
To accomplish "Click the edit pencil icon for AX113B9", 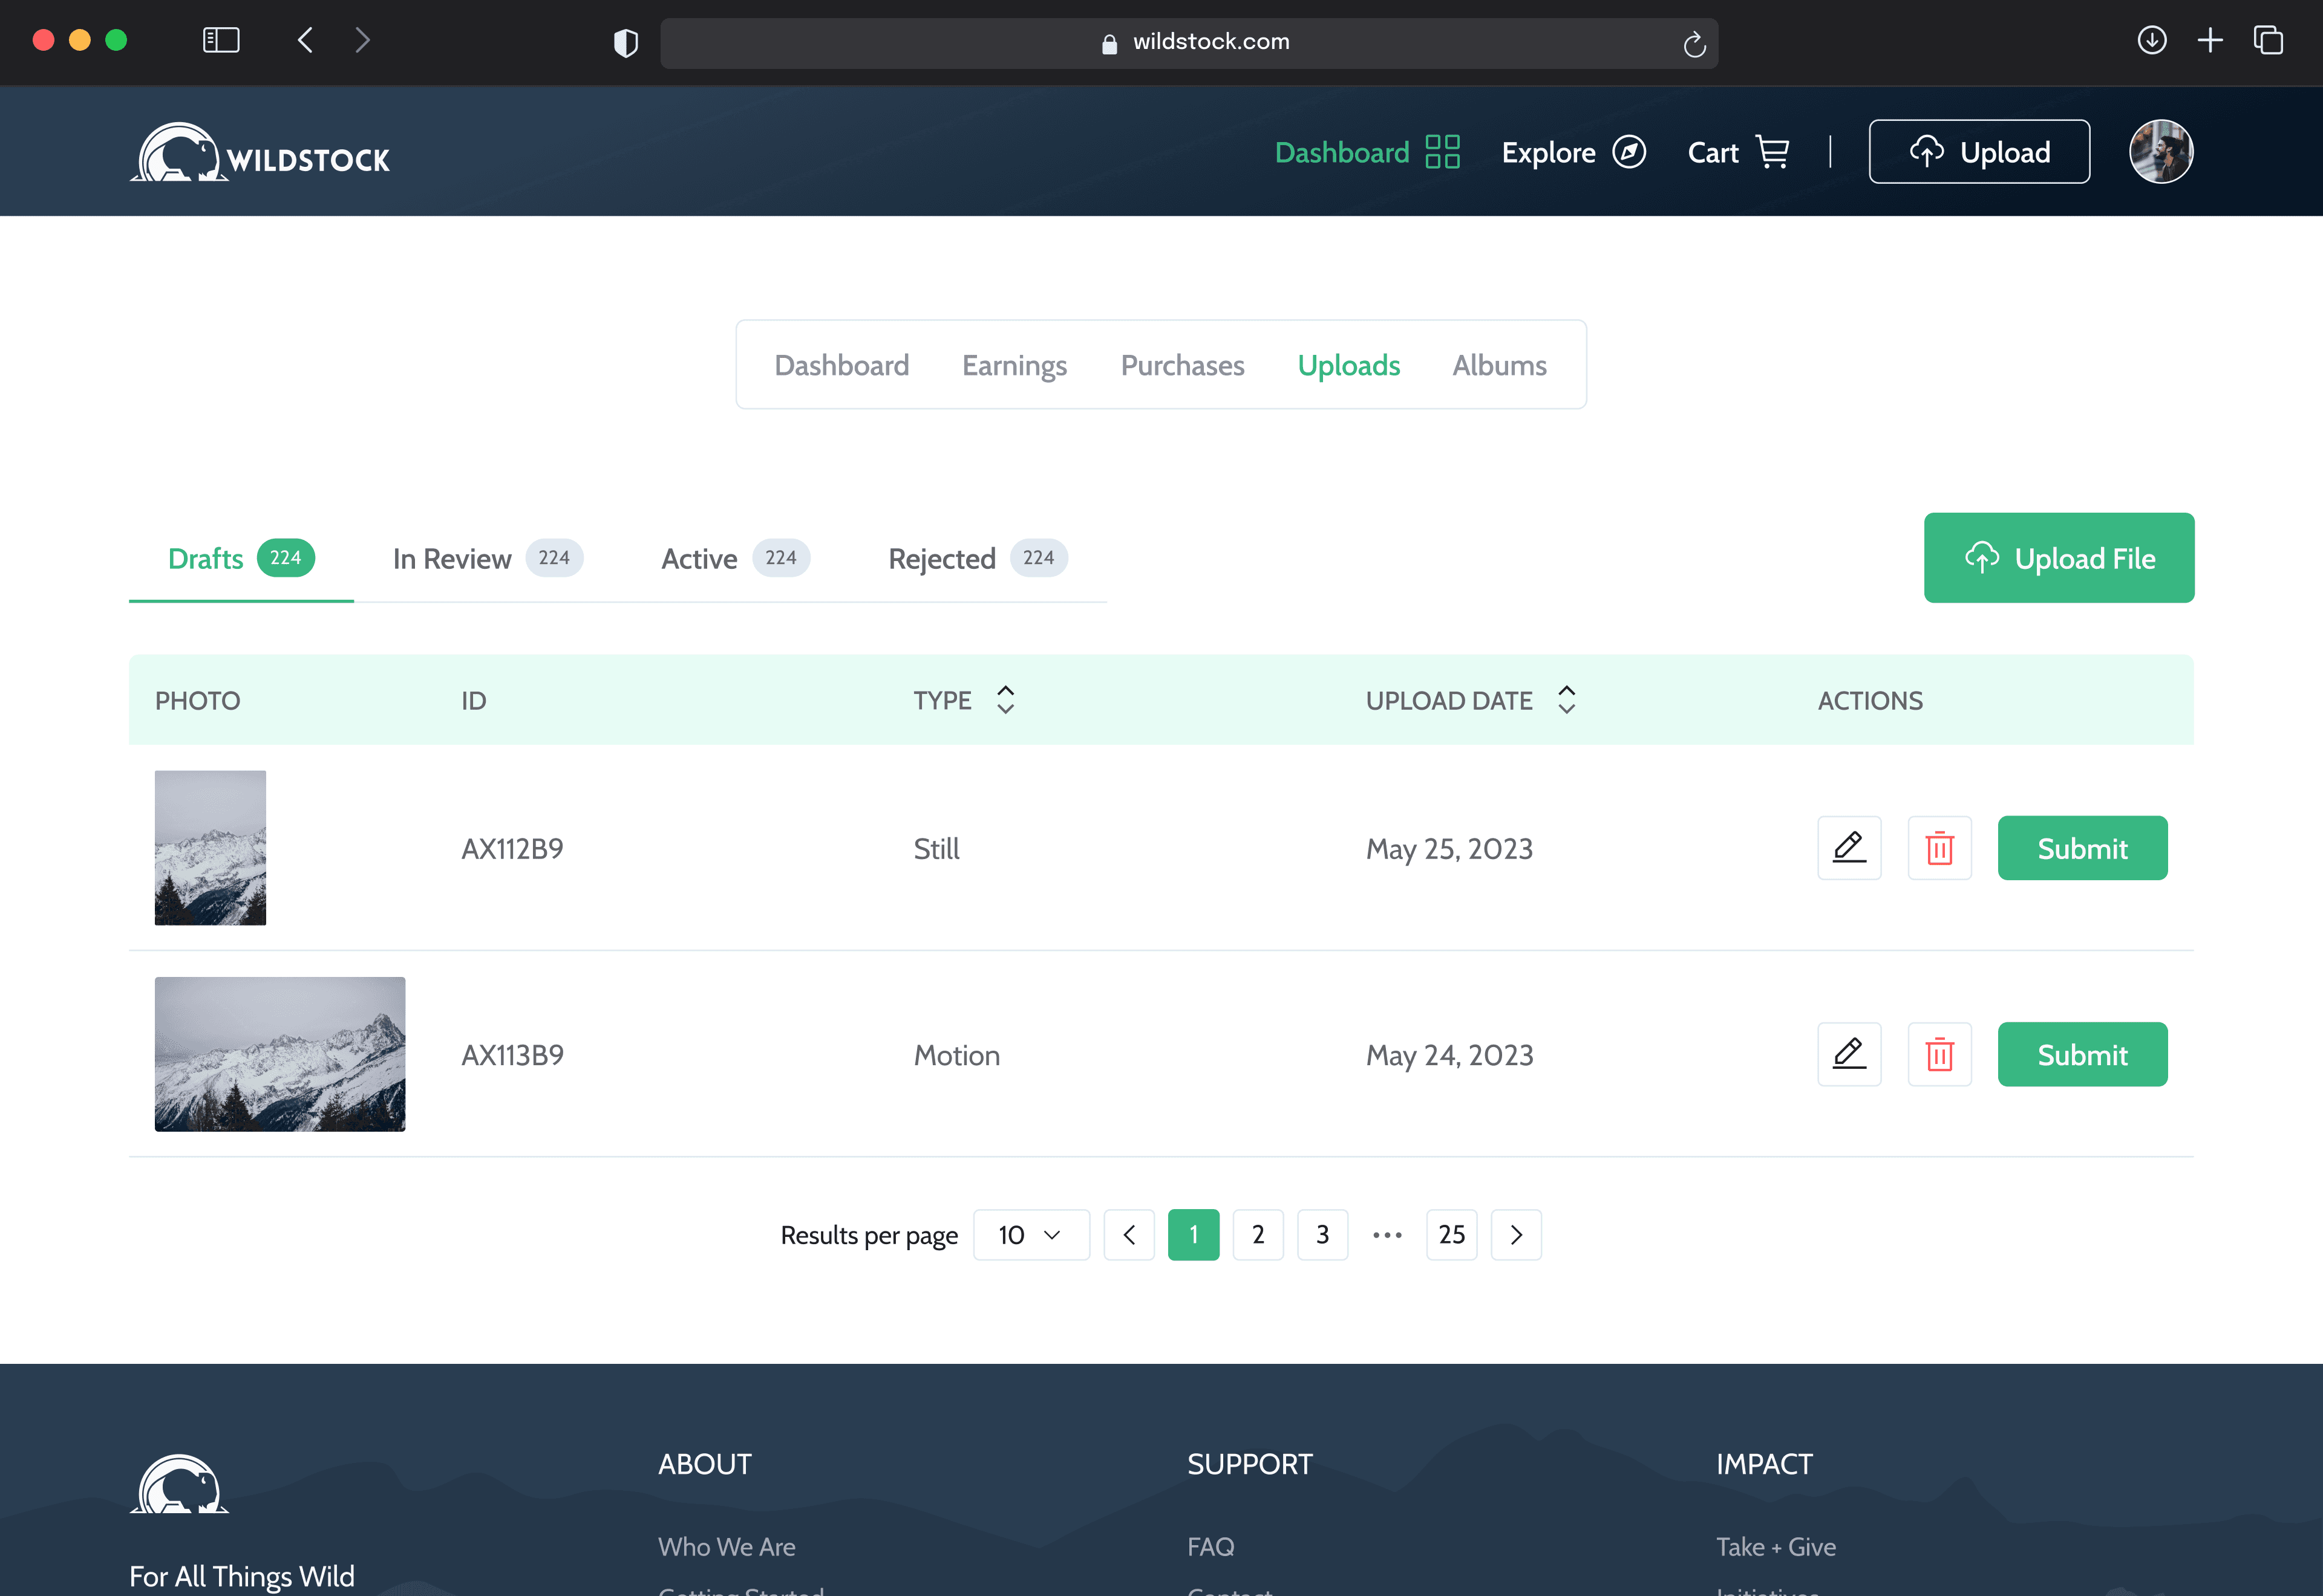I will point(1849,1054).
